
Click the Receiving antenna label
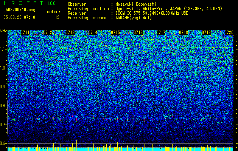(87, 18)
